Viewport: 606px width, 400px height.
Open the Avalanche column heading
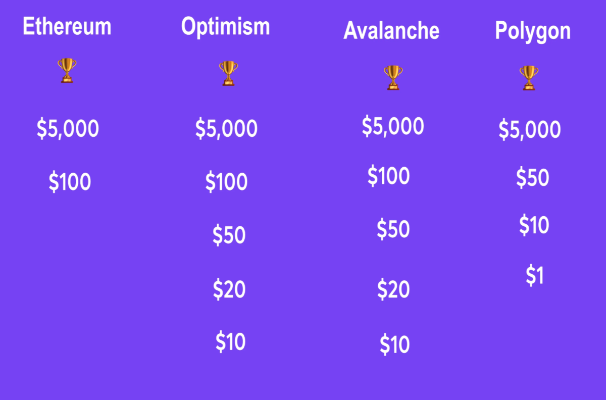[x=391, y=31]
